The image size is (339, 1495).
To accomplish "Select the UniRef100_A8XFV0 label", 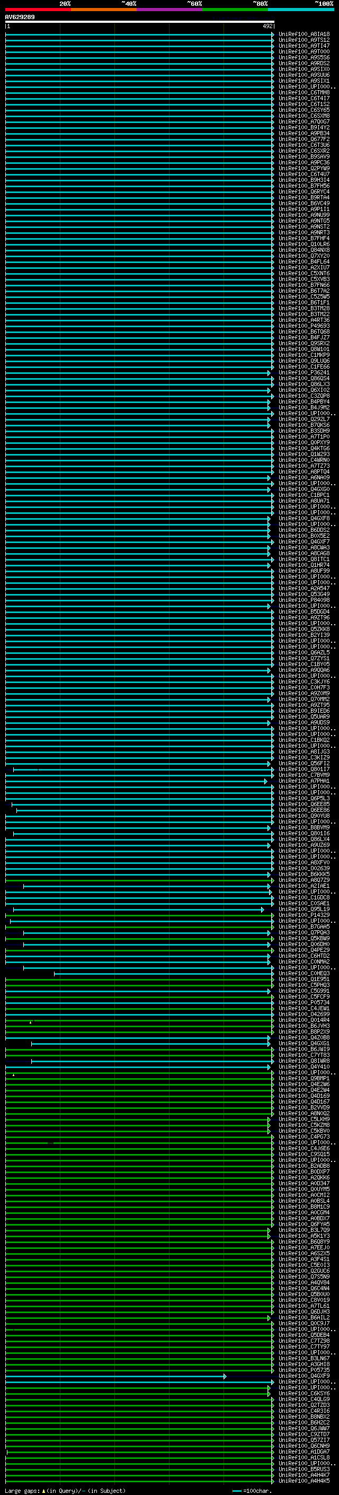I will tap(304, 862).
